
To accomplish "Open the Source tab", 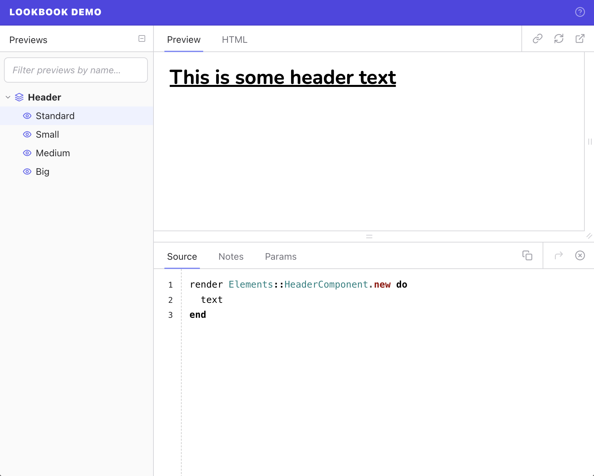I will (182, 257).
